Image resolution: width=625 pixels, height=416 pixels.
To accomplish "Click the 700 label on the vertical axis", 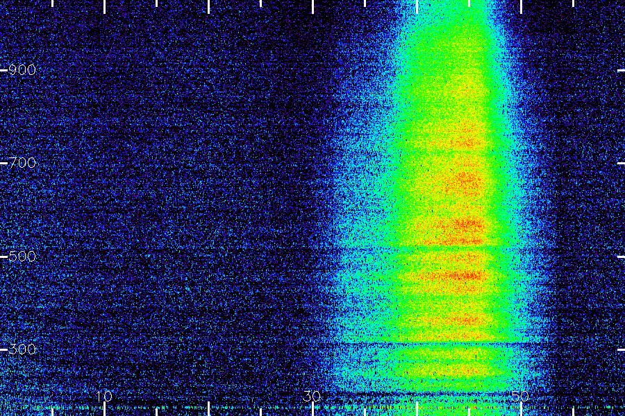I will click(22, 163).
